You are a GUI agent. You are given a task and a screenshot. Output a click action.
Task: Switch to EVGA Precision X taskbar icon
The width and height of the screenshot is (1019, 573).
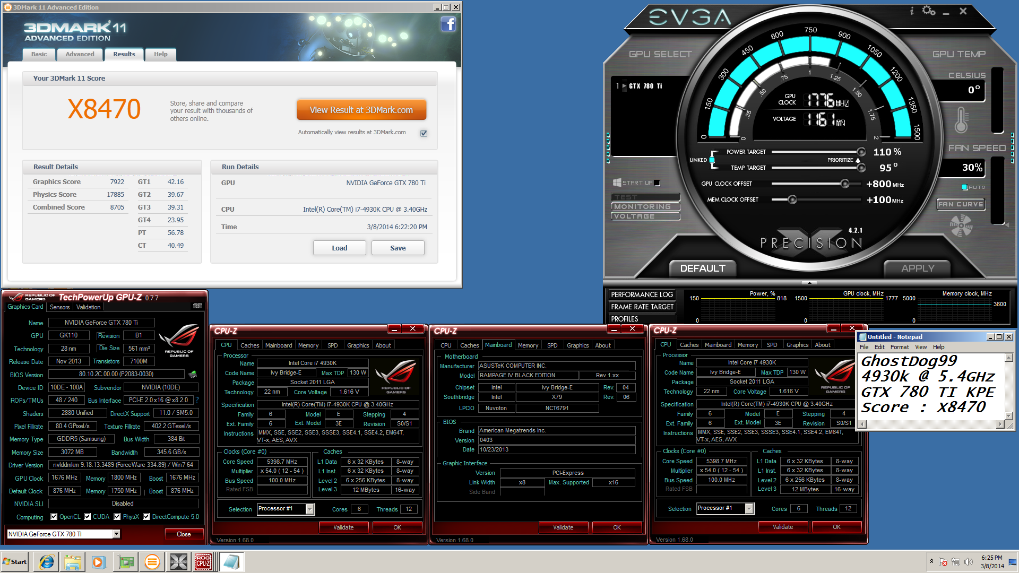click(178, 562)
